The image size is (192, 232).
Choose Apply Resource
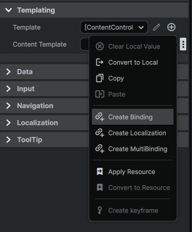pyautogui.click(x=133, y=171)
